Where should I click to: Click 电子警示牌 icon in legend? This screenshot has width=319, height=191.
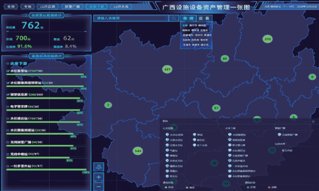tap(230, 145)
